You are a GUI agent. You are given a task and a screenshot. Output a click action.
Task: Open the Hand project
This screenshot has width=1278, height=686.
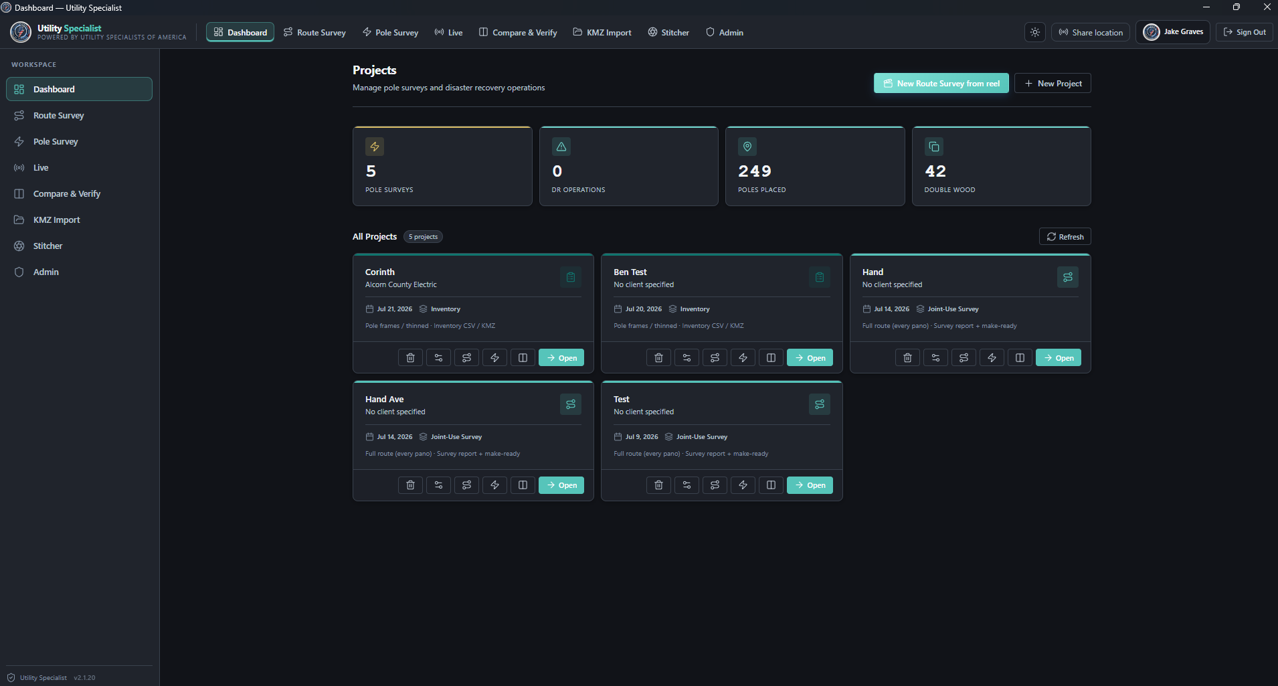pyautogui.click(x=1059, y=358)
